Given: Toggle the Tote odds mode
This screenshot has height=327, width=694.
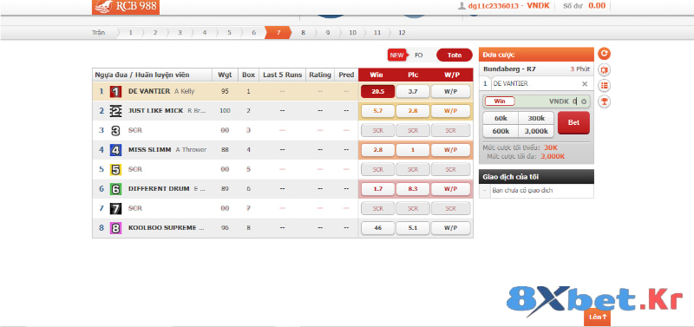Looking at the screenshot, I should coord(454,55).
